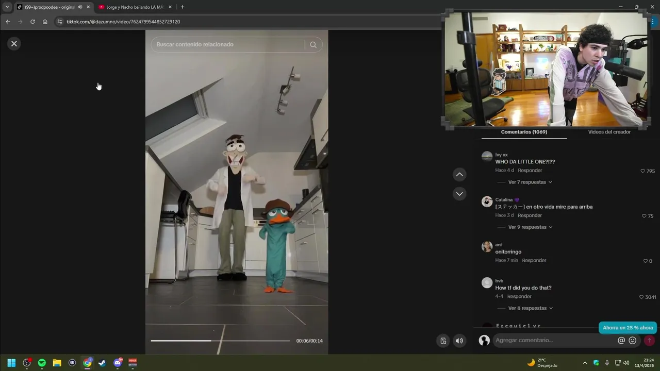Screen dimensions: 660x371
Task: Click Responder under ani's comment
Action: coord(534,261)
